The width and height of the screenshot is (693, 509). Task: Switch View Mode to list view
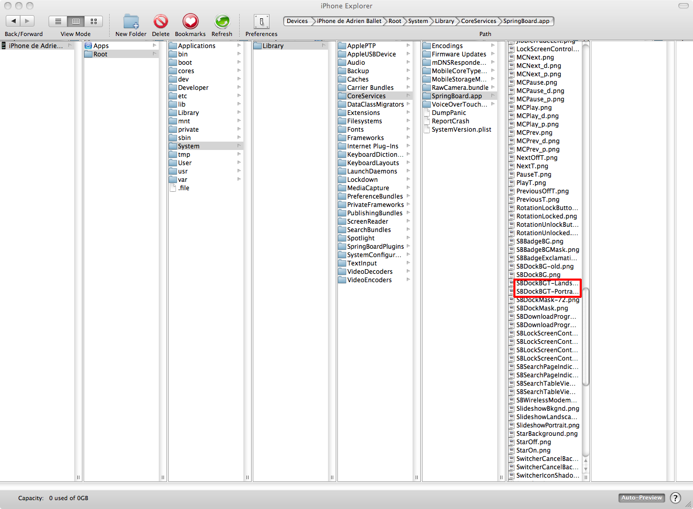coord(58,21)
